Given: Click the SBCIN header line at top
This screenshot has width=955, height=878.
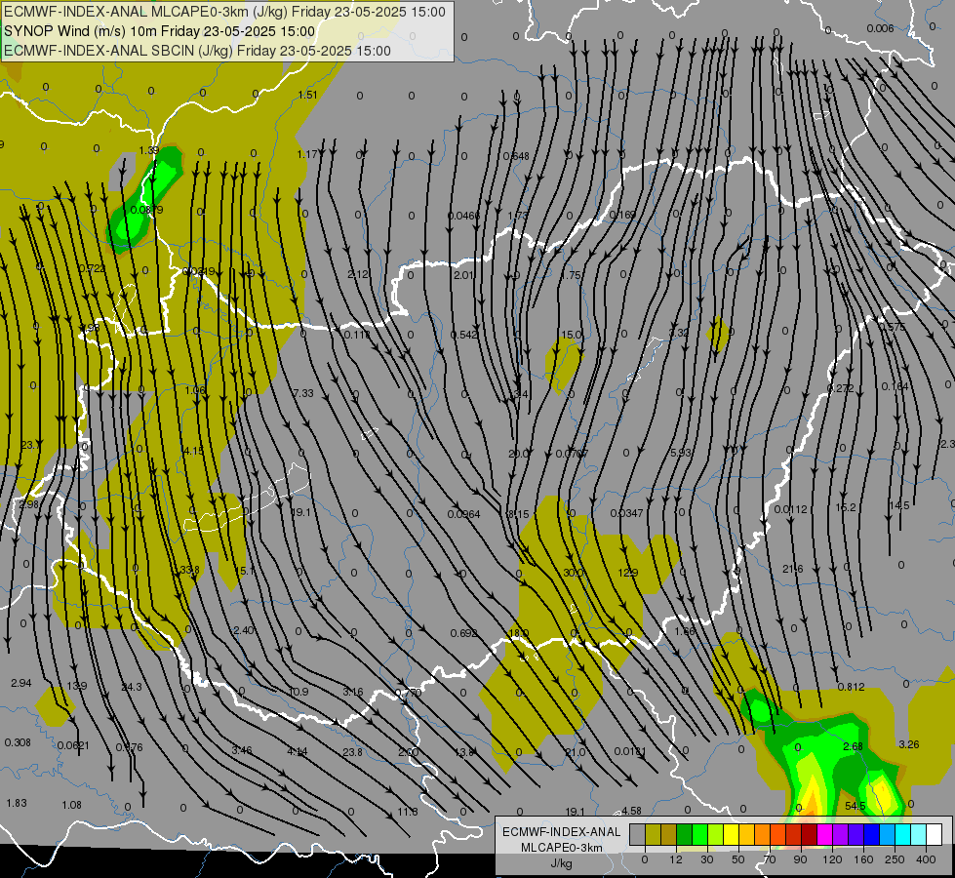Looking at the screenshot, I should click(x=197, y=51).
